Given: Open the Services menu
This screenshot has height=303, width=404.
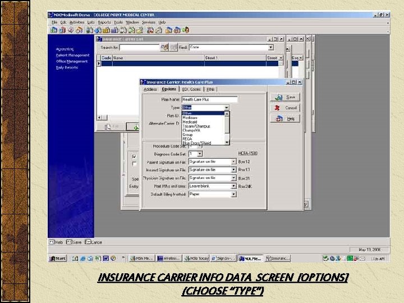Looking at the screenshot, I should 148,22.
